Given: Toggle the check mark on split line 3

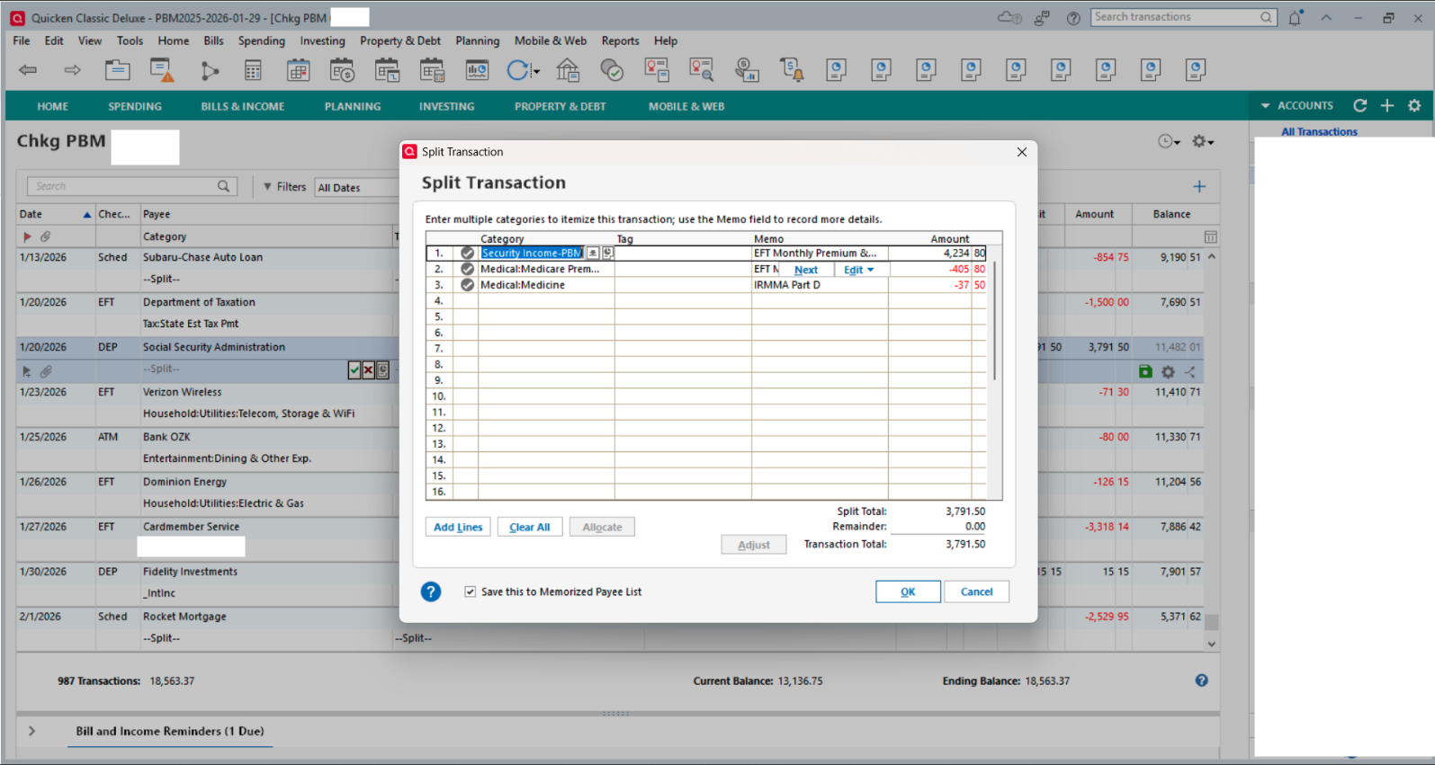Looking at the screenshot, I should point(467,285).
